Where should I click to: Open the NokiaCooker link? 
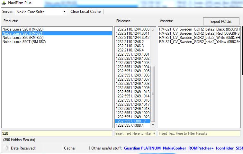click(x=175, y=148)
